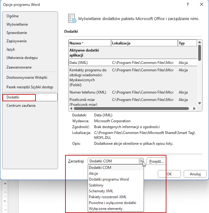
Task: Sort add-ins by Nazwa column
Action: click(90, 43)
